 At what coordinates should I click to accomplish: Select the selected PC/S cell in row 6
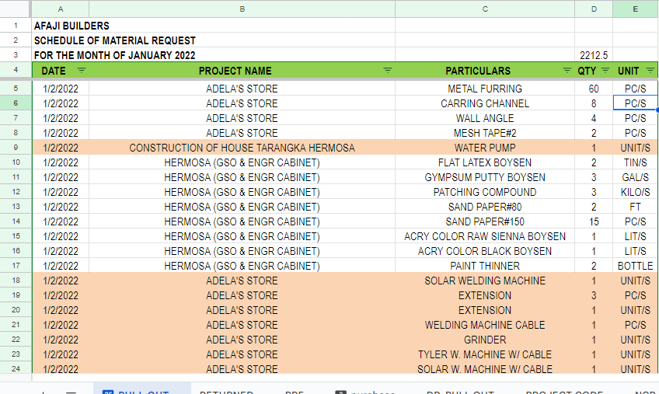click(636, 103)
